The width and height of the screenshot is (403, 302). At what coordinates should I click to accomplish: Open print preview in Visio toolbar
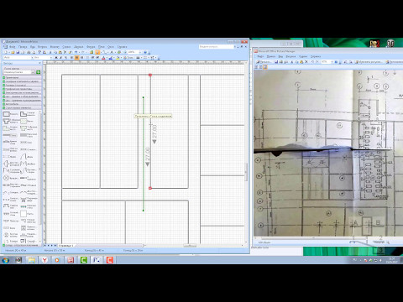(34, 52)
